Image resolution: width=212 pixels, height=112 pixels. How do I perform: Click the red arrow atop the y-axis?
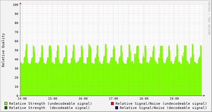click(20, 3)
